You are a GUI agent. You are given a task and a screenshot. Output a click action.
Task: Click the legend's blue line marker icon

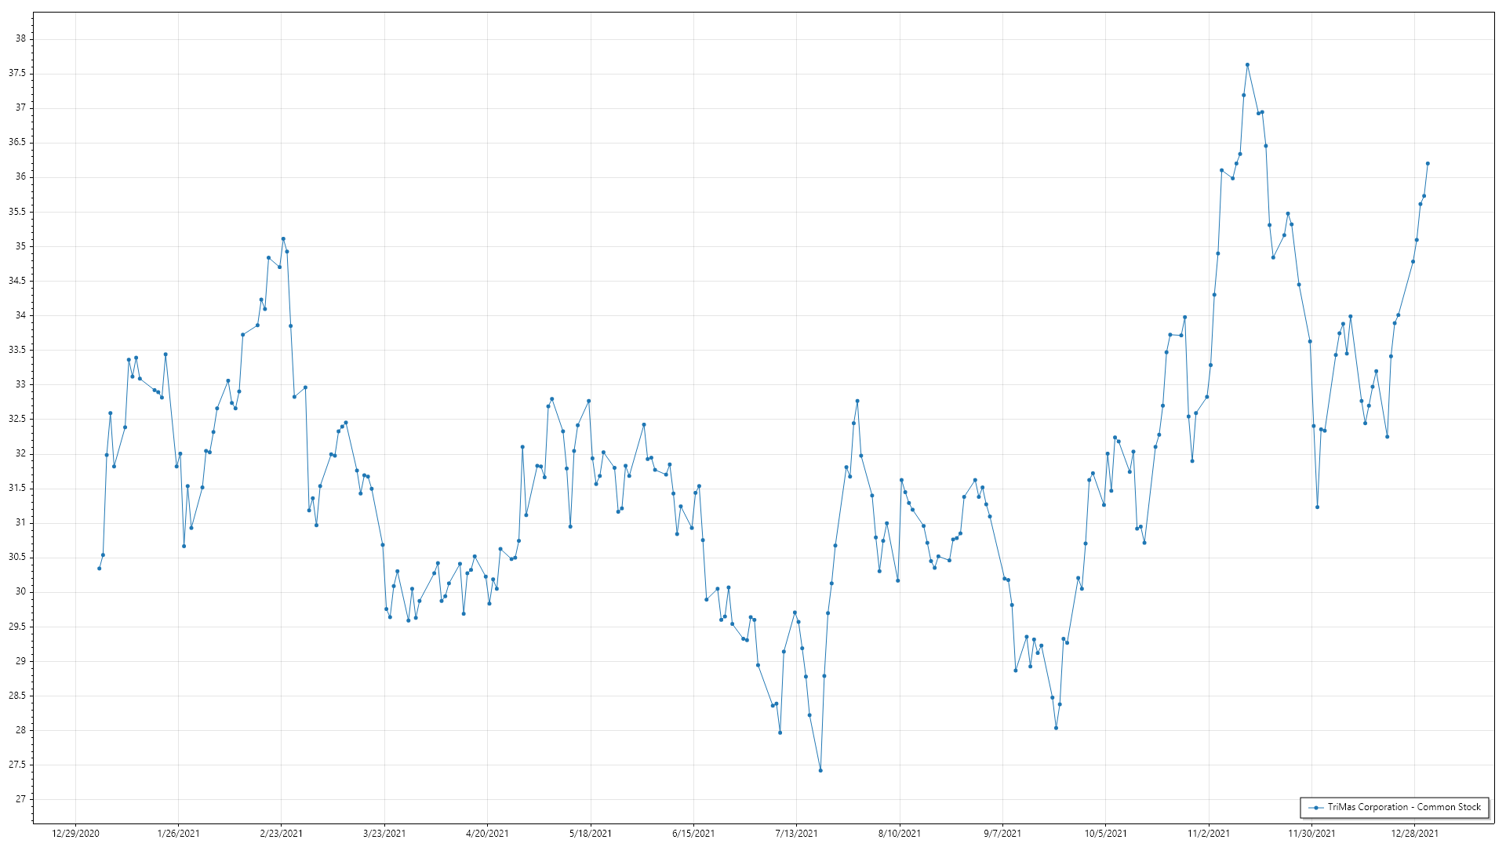[x=1315, y=807]
